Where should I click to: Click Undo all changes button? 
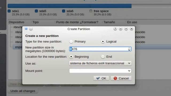[23, 91]
